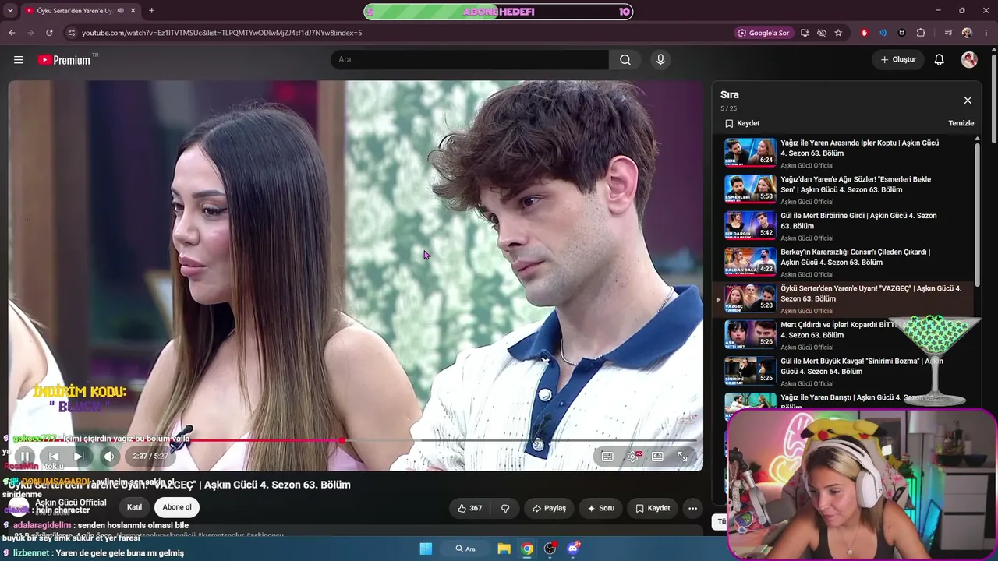Open the Chrome profile avatar menu
This screenshot has height=561, width=998.
[967, 33]
